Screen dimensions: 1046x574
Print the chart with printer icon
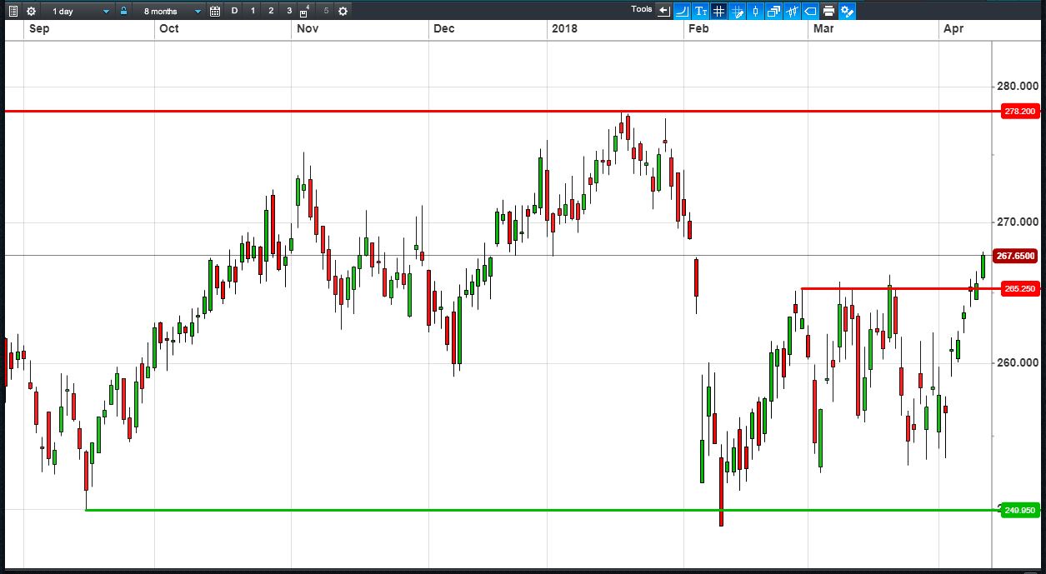pos(828,11)
